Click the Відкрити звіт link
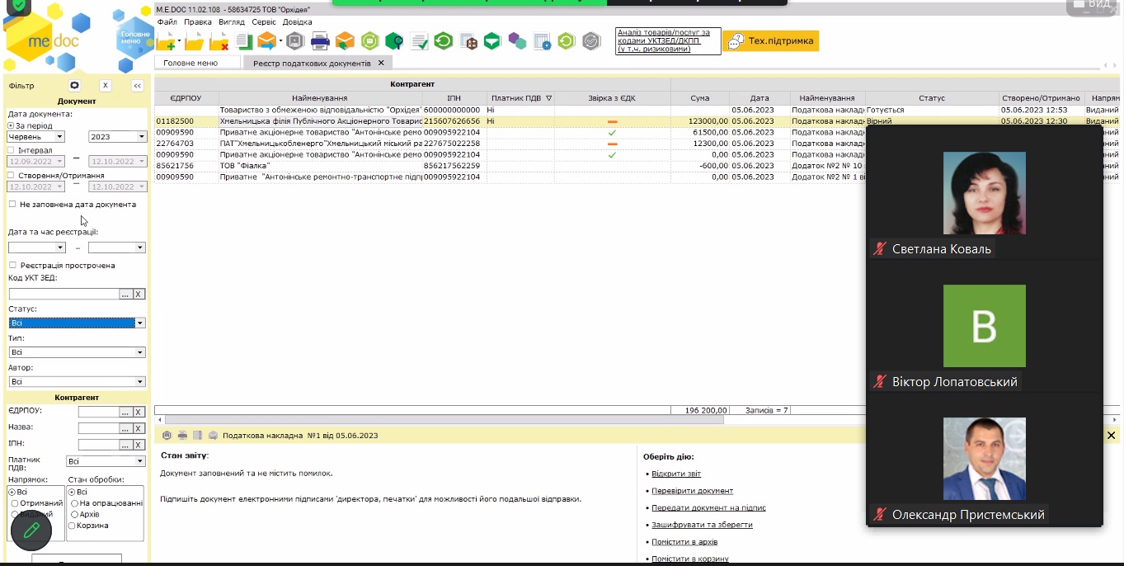 tap(676, 474)
